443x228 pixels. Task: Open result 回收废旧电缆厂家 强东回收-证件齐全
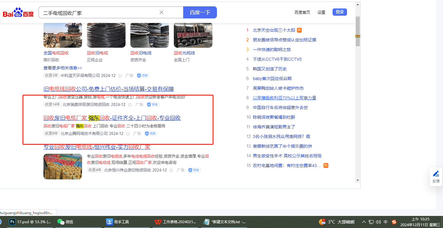click(x=112, y=118)
